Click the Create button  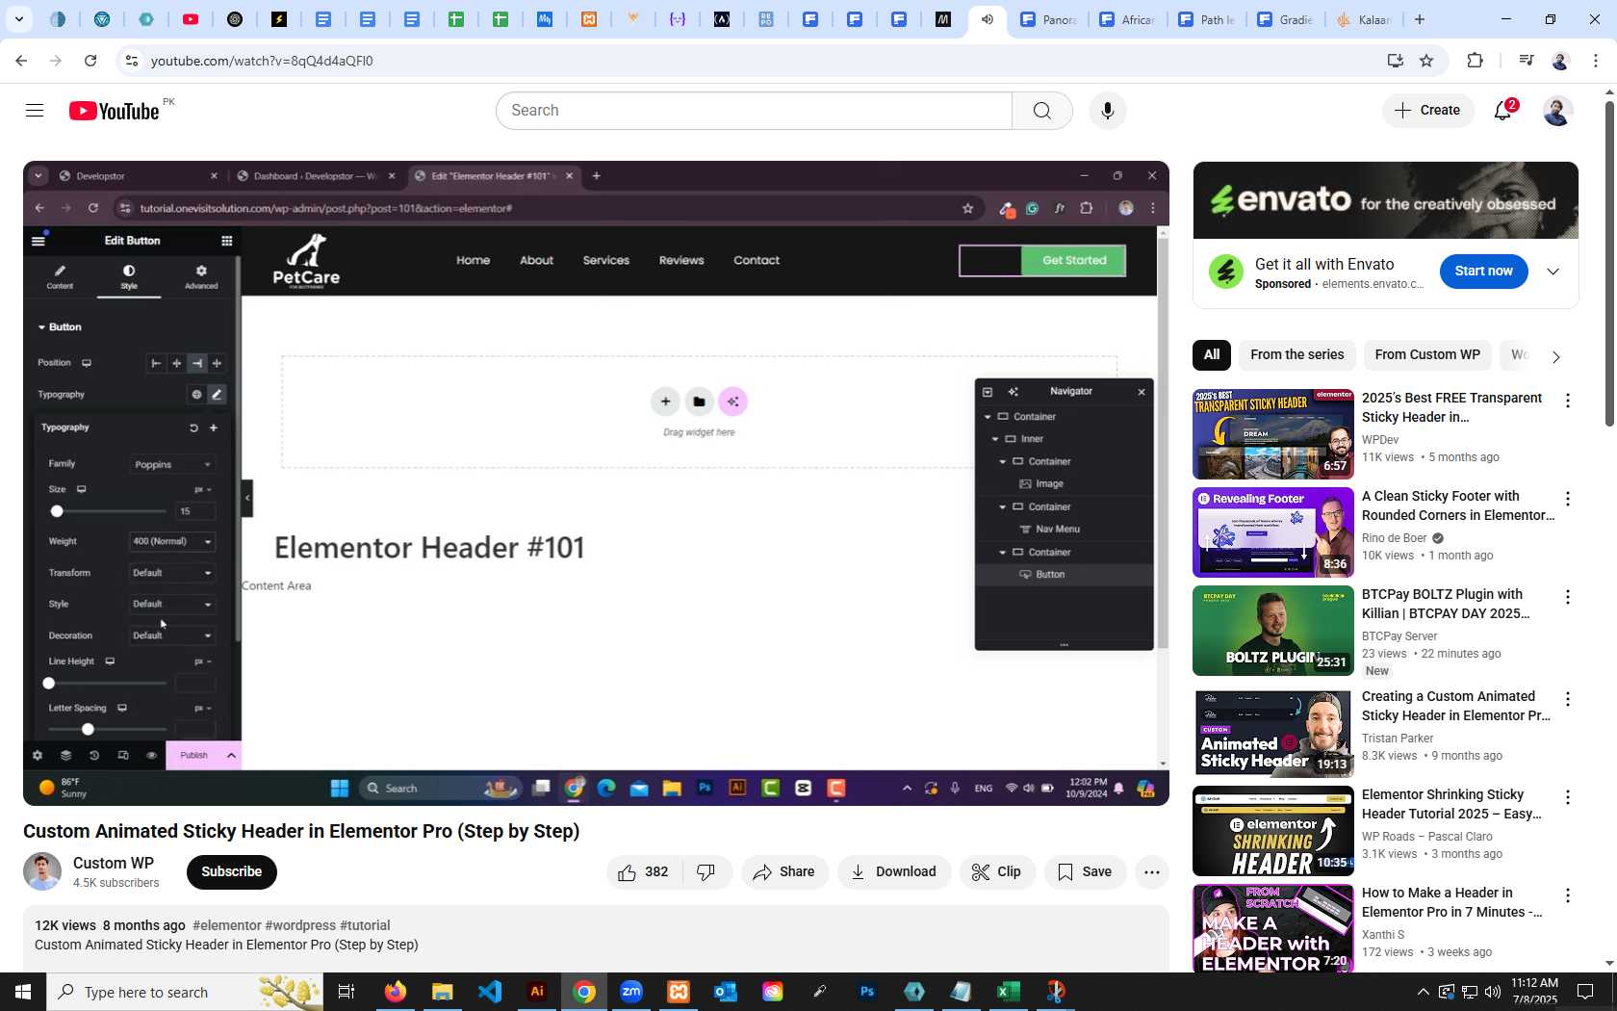[x=1428, y=111]
